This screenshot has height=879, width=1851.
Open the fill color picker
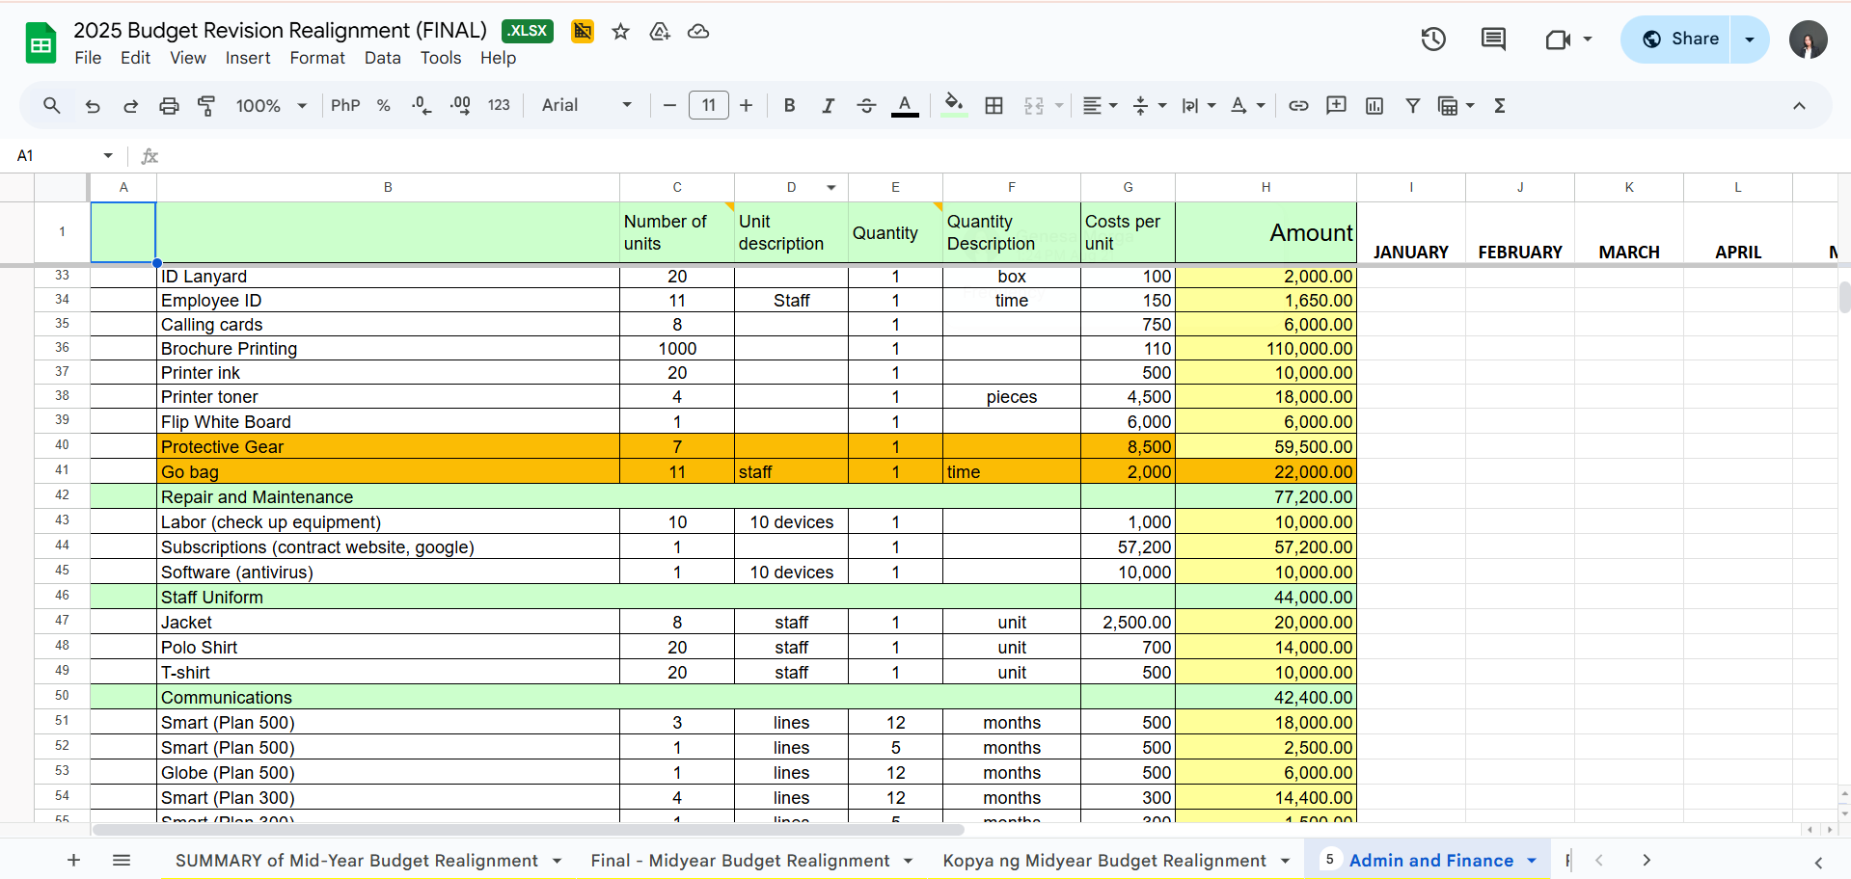click(954, 106)
